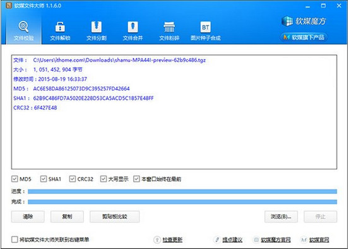Select the 文件解锁 unlock icon
This screenshot has width=349, height=249.
tap(60, 27)
